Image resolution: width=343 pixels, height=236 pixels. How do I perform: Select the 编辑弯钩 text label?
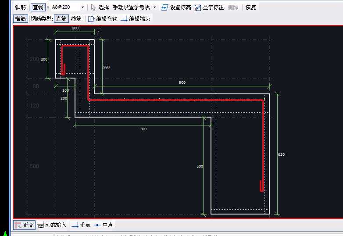pyautogui.click(x=107, y=19)
